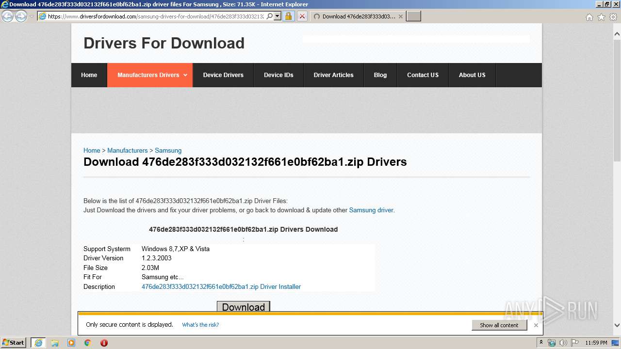The image size is (621, 349).
Task: Click the 2.03M file size value
Action: [x=150, y=268]
